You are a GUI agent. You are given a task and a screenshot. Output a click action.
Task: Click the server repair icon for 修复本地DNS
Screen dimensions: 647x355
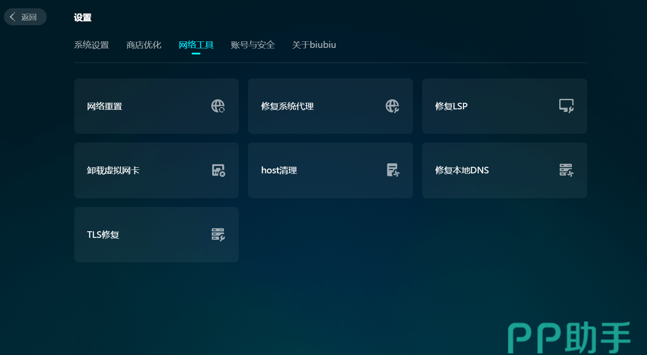[x=566, y=170]
